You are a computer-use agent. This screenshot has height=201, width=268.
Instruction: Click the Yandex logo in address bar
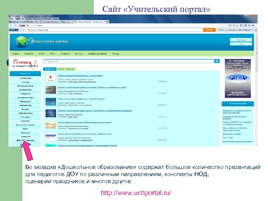(x=22, y=25)
